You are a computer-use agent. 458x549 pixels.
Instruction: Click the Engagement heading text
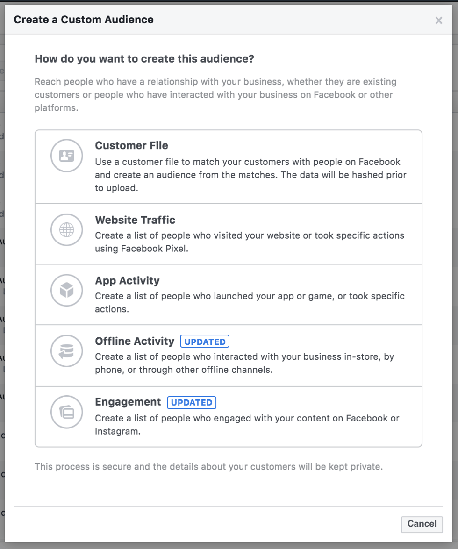click(128, 402)
